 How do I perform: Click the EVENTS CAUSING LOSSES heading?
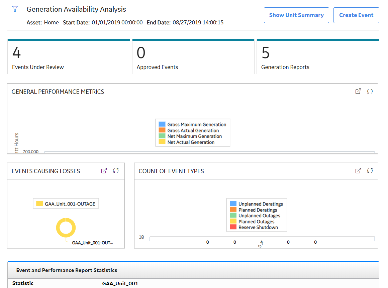pyautogui.click(x=46, y=171)
